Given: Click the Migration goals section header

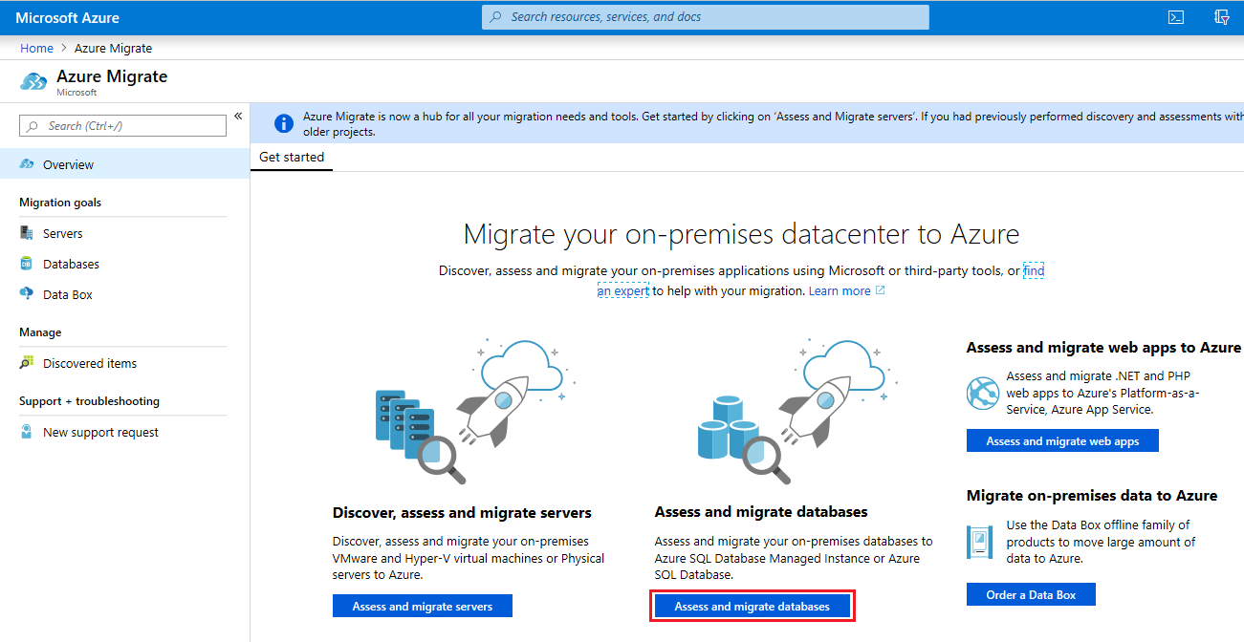Looking at the screenshot, I should [x=60, y=203].
